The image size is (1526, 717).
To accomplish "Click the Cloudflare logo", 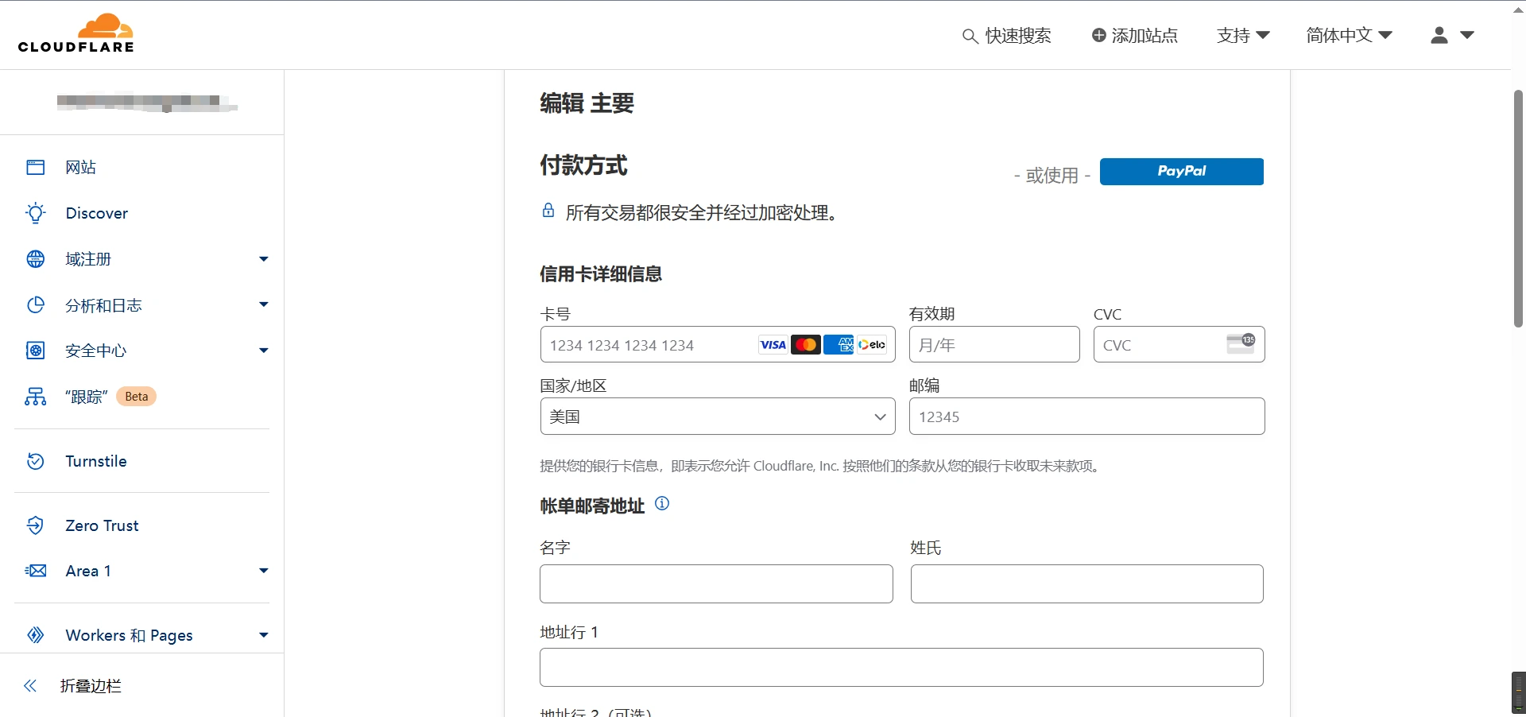I will [x=76, y=33].
